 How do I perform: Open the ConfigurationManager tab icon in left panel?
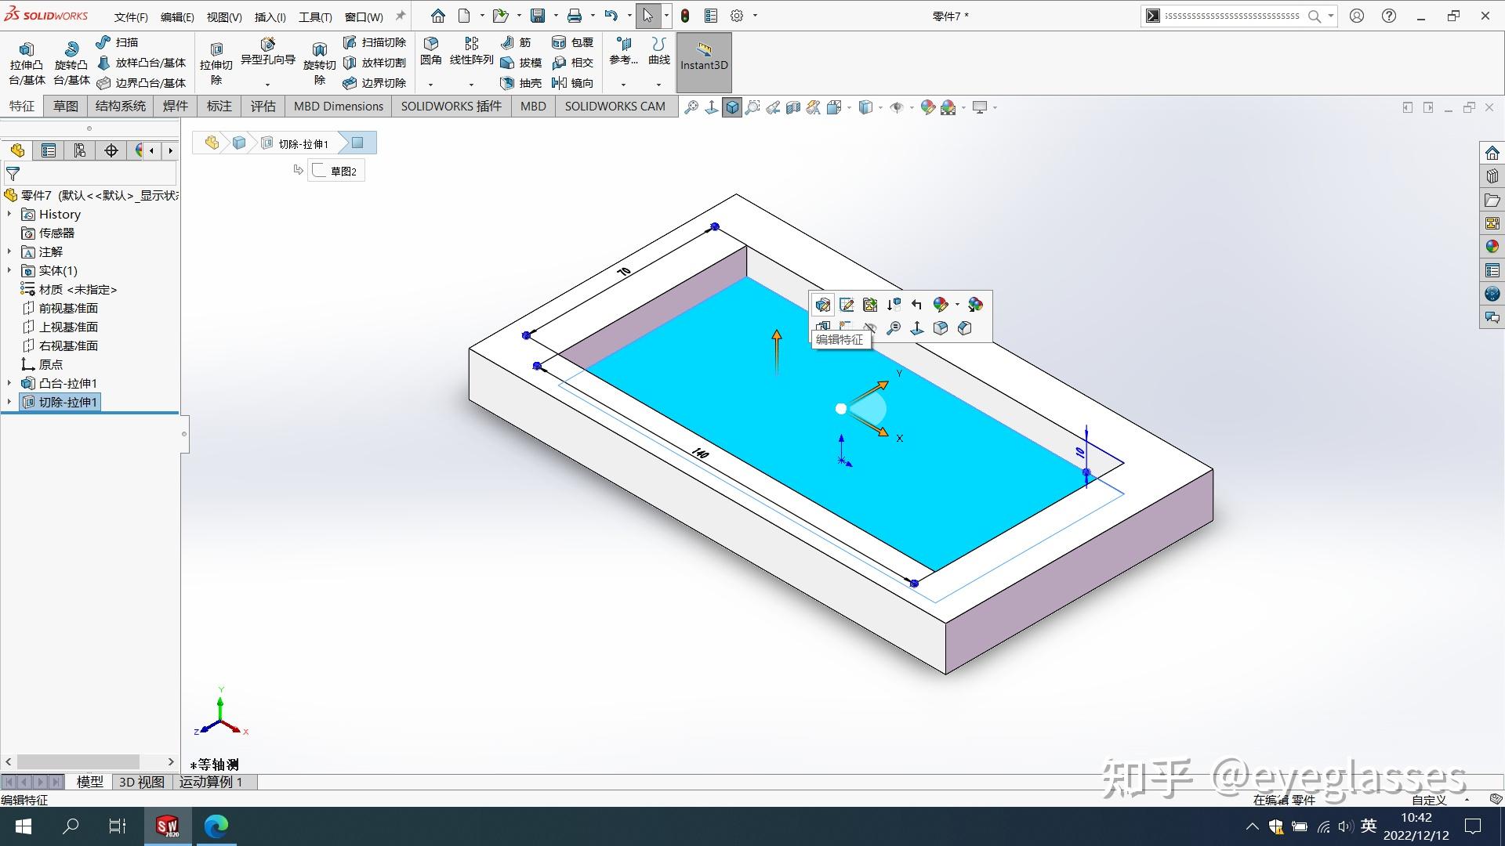(79, 150)
